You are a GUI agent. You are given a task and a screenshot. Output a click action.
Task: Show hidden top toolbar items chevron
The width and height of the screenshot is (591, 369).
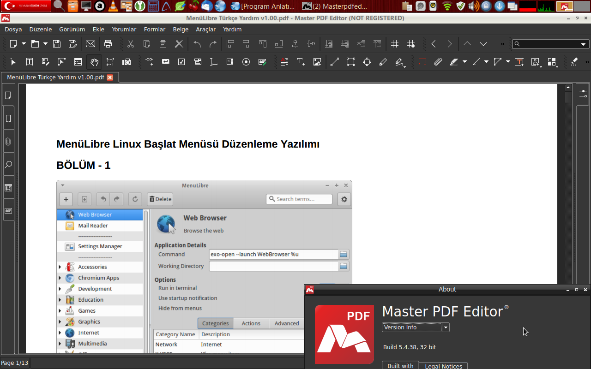(502, 44)
